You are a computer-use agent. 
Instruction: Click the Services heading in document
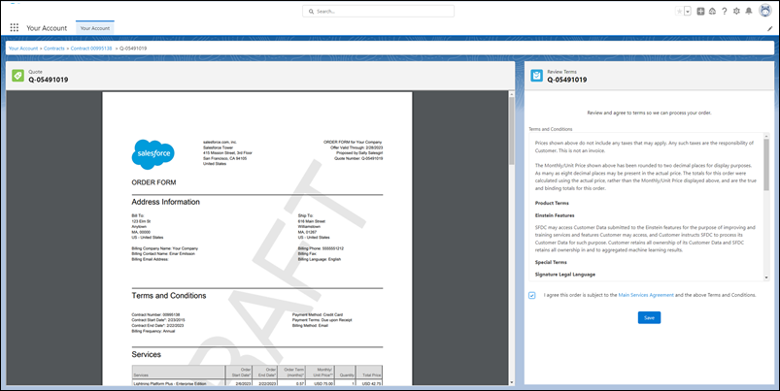147,354
